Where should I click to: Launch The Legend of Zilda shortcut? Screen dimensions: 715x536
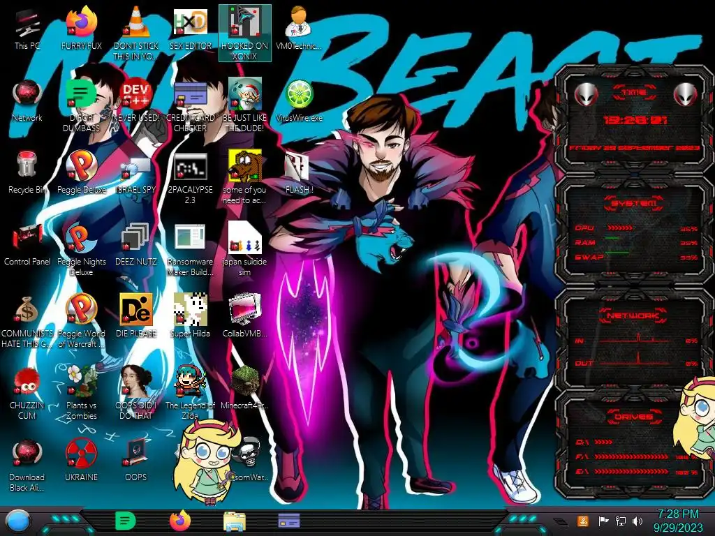click(190, 393)
